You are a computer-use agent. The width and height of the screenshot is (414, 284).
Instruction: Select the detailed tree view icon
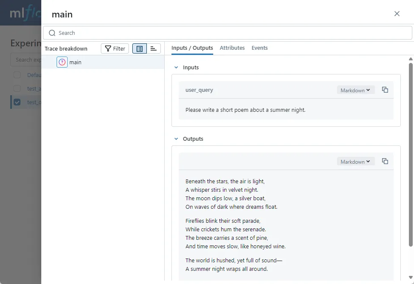139,48
